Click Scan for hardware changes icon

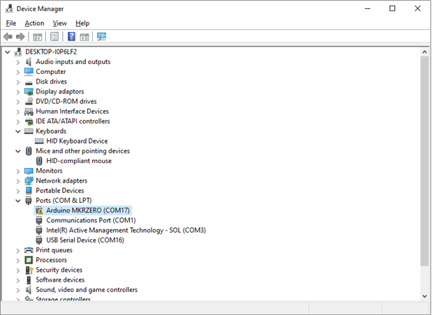(101, 37)
